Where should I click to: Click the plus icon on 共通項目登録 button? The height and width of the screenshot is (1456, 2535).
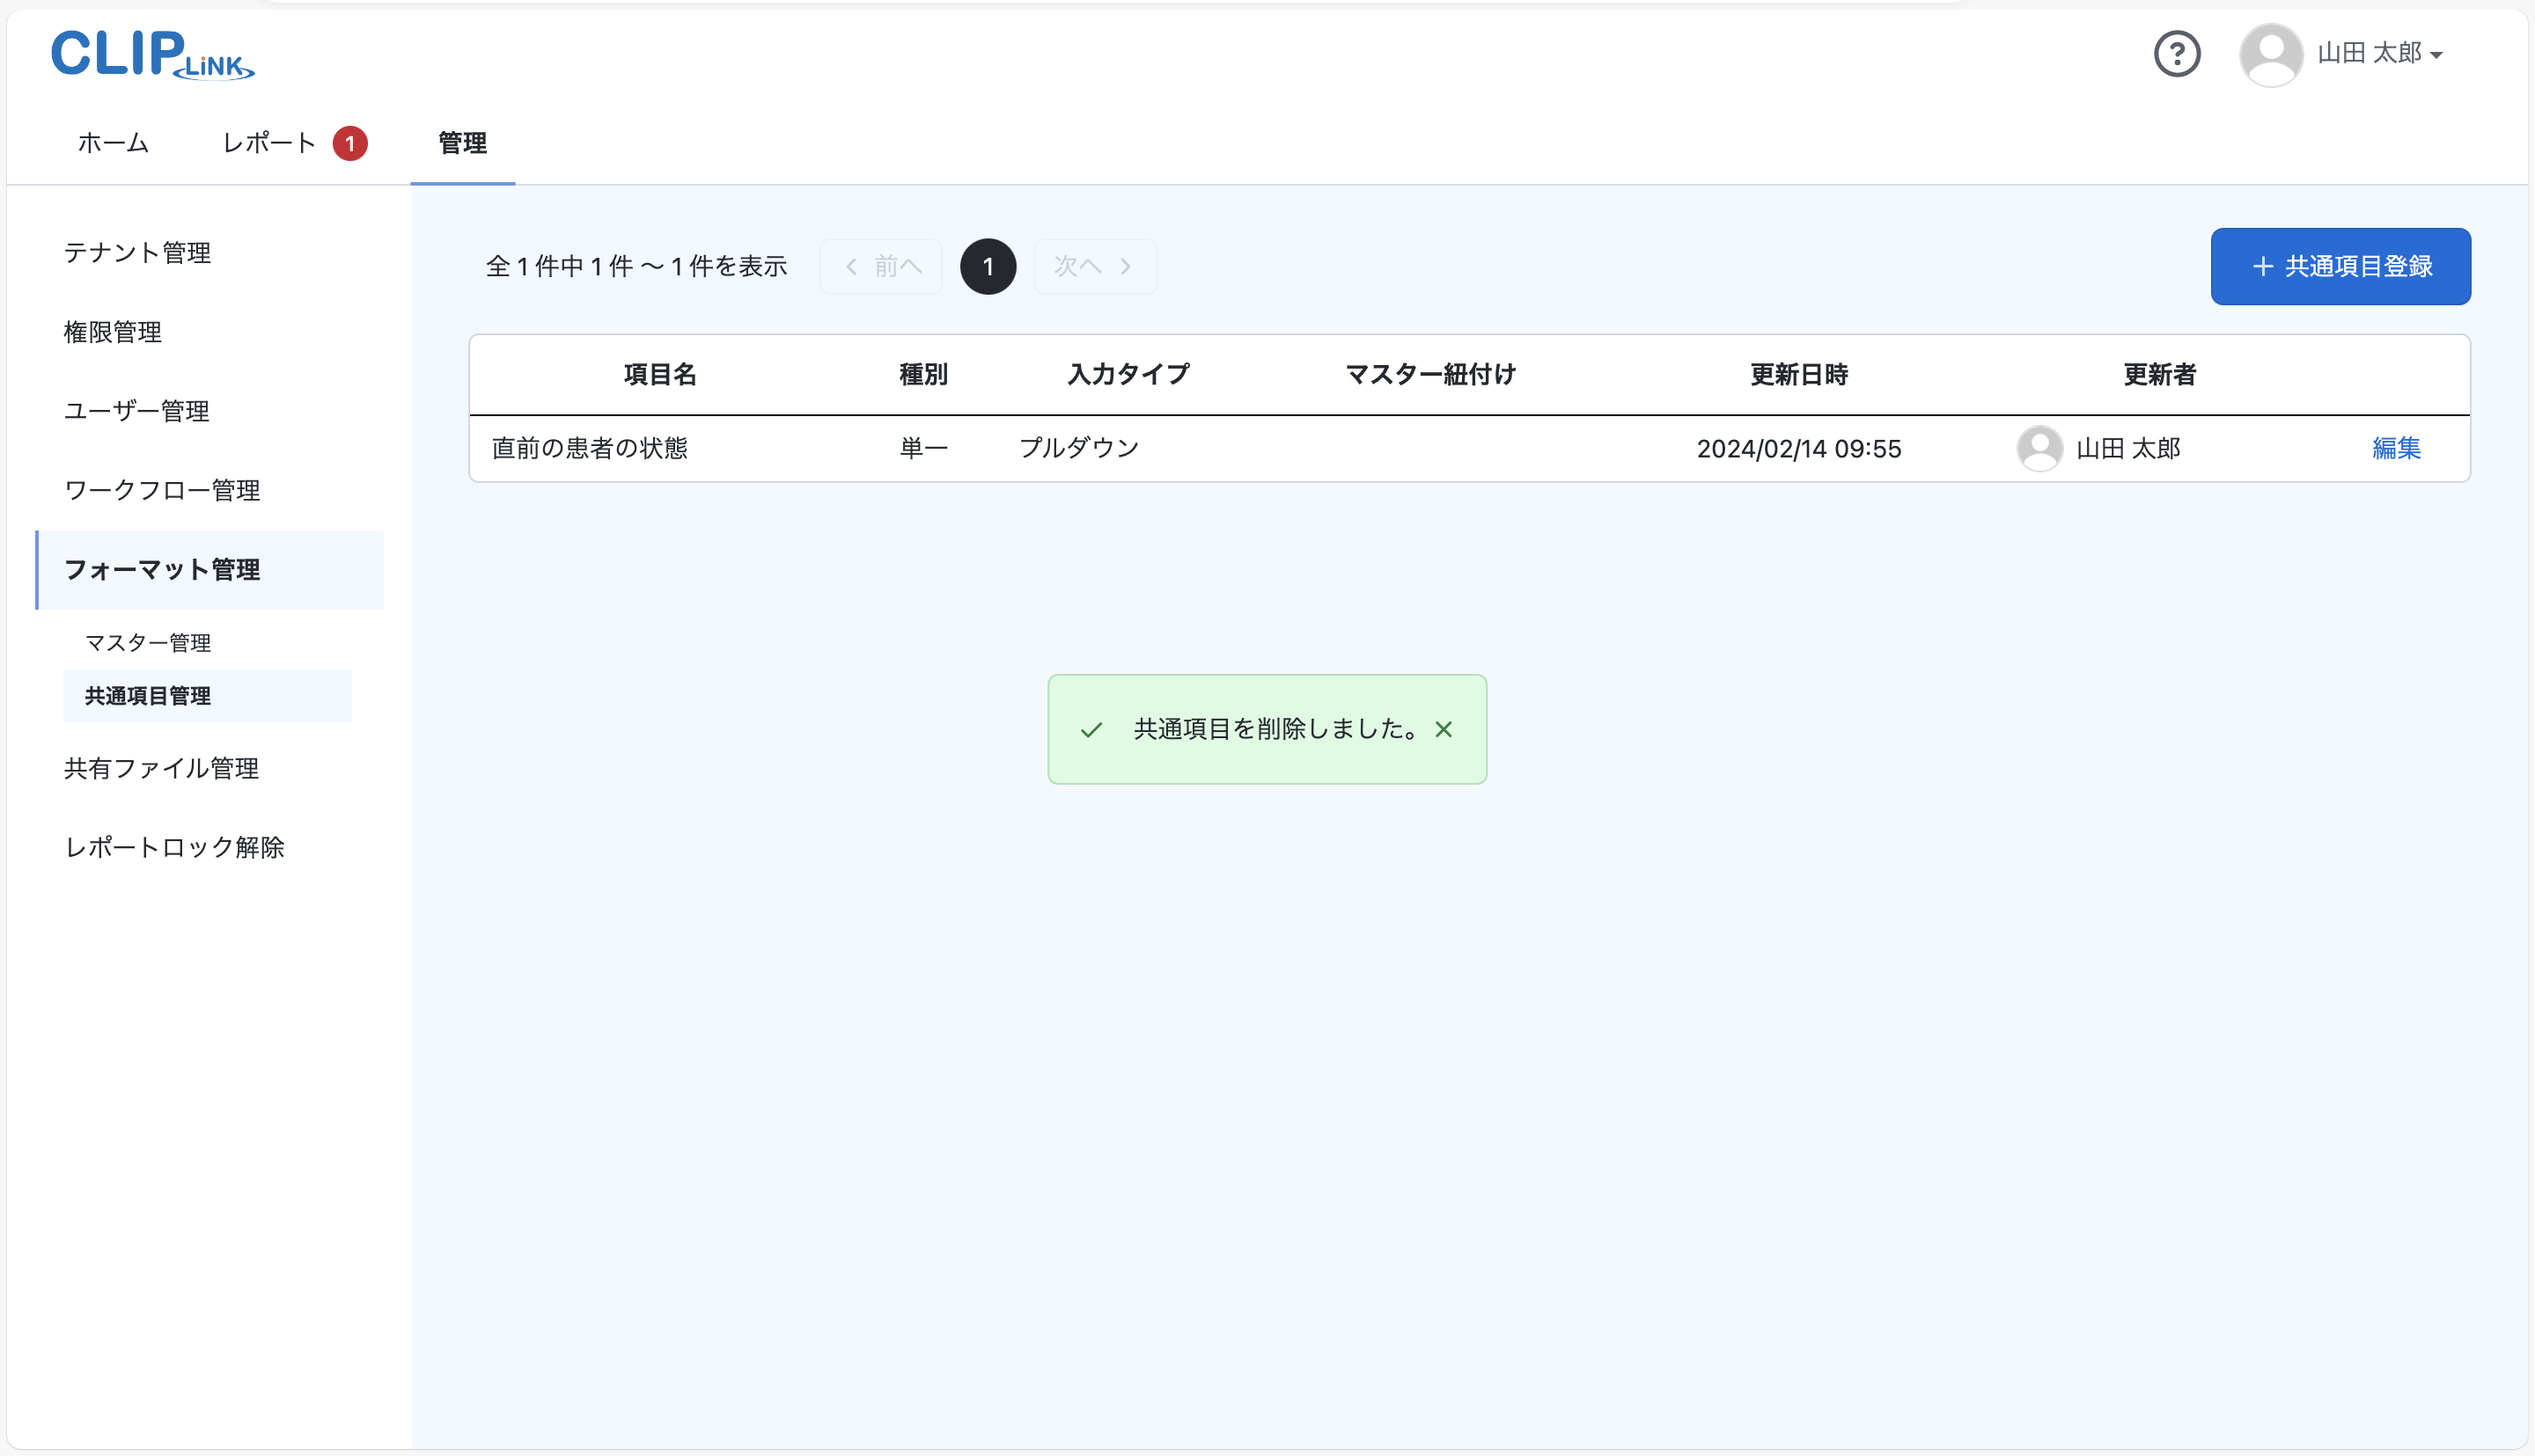click(x=2263, y=266)
